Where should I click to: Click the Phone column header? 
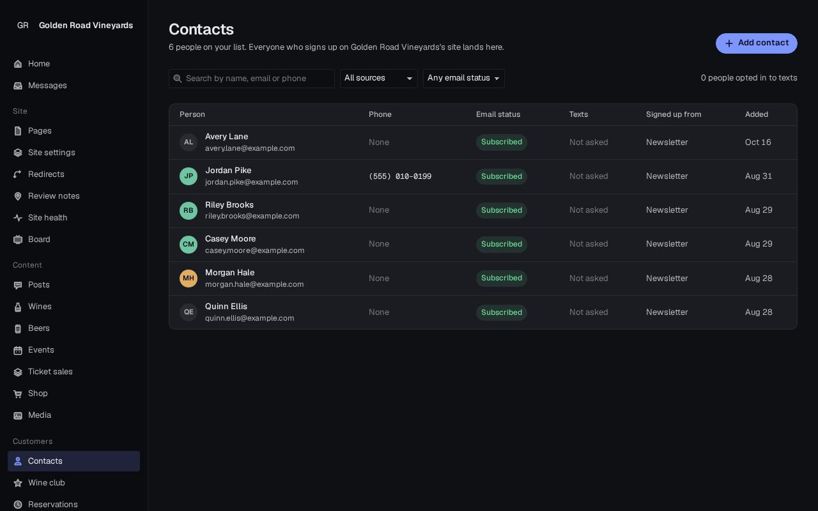tap(380, 114)
